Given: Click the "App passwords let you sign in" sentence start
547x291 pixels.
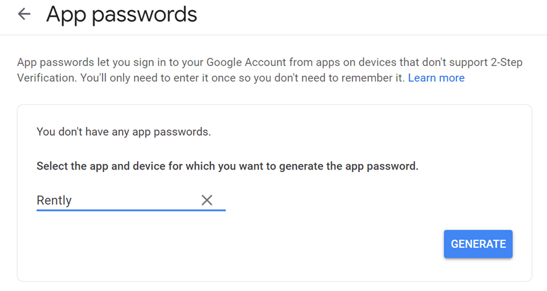Looking at the screenshot, I should (x=80, y=62).
